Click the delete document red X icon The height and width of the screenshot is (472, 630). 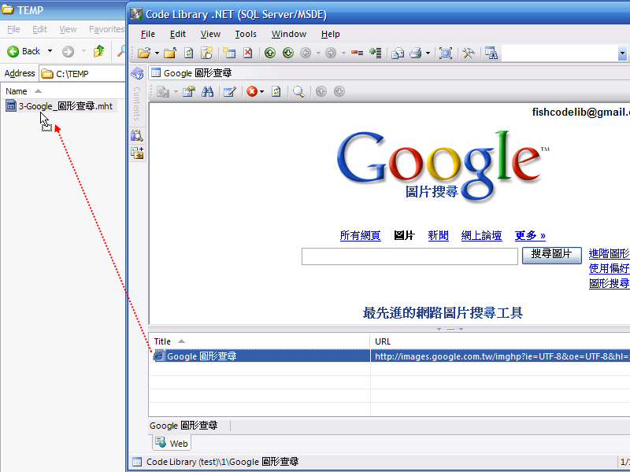pyautogui.click(x=247, y=53)
